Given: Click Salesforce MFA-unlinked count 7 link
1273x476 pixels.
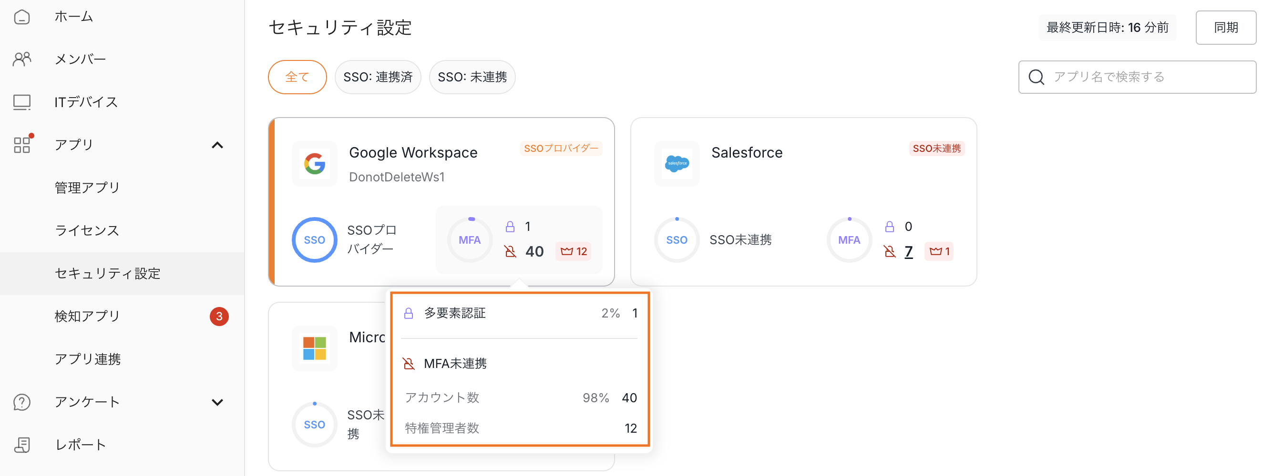Looking at the screenshot, I should (x=908, y=251).
